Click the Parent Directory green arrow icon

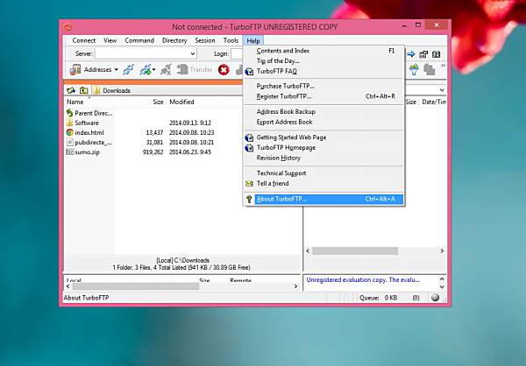69,113
